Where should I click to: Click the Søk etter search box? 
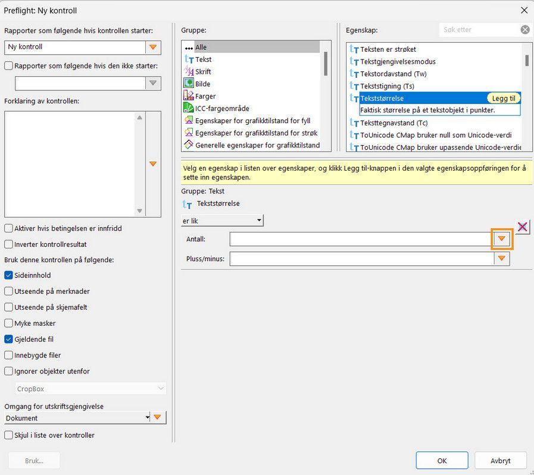coord(479,30)
